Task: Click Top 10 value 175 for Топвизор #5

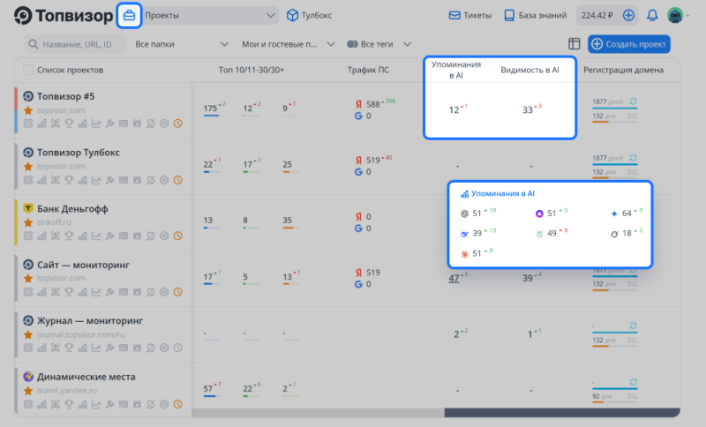Action: [210, 109]
